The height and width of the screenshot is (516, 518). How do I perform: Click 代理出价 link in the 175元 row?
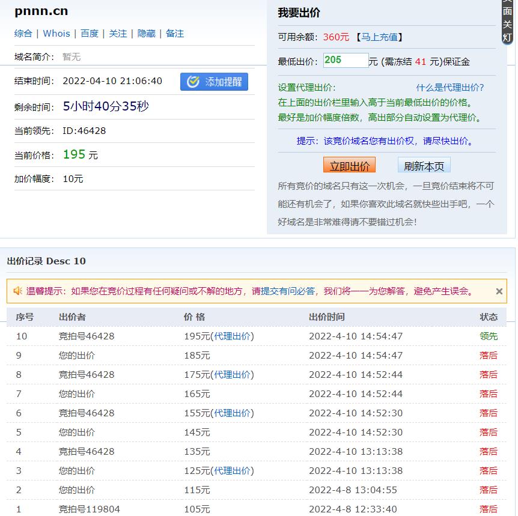(233, 375)
